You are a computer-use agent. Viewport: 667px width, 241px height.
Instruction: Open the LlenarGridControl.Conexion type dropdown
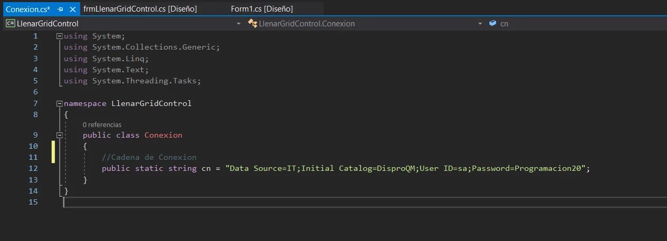point(365,24)
